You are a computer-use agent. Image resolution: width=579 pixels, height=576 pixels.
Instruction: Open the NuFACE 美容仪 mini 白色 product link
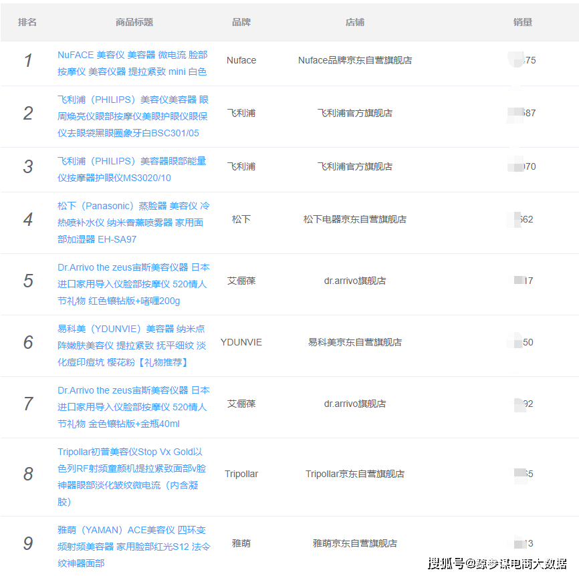click(132, 63)
